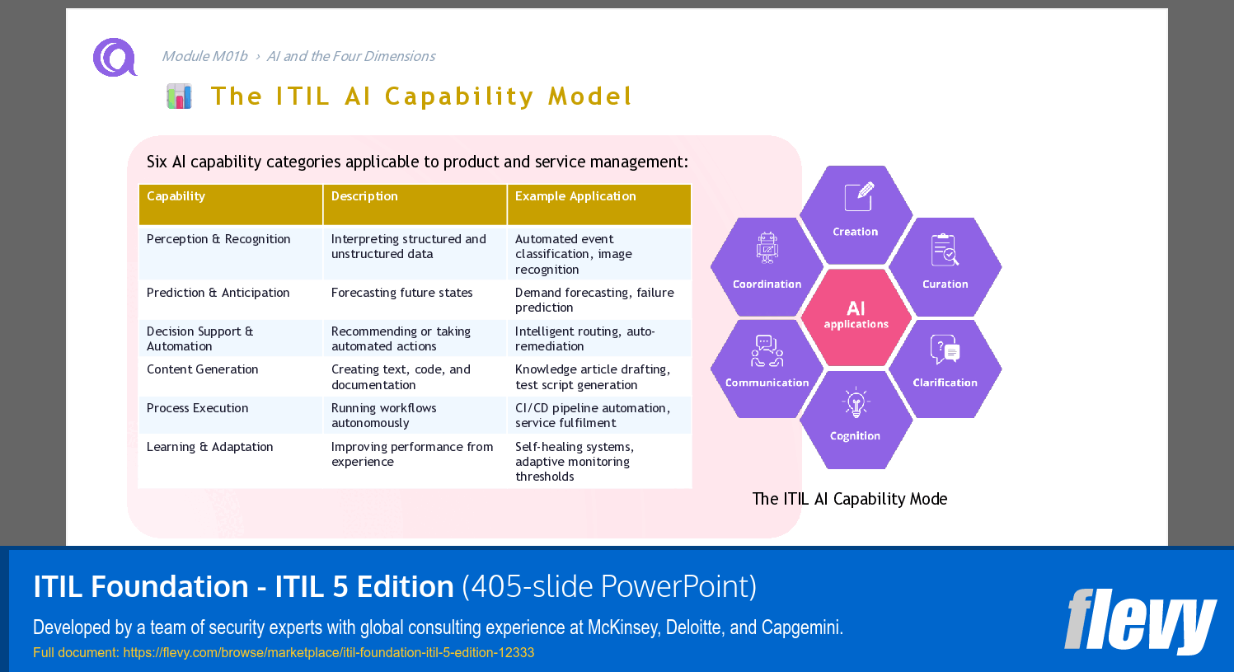Click the 'Forecasting future states' cell
The height and width of the screenshot is (672, 1234).
tap(415, 300)
